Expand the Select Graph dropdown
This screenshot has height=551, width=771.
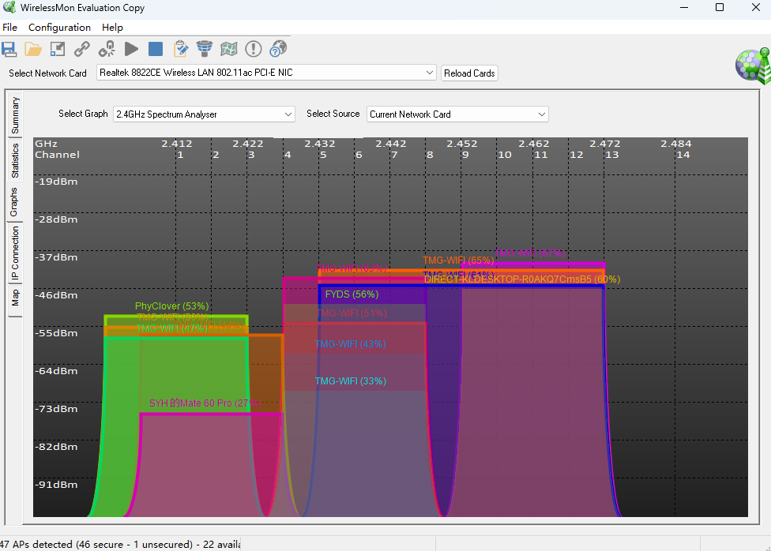point(288,114)
